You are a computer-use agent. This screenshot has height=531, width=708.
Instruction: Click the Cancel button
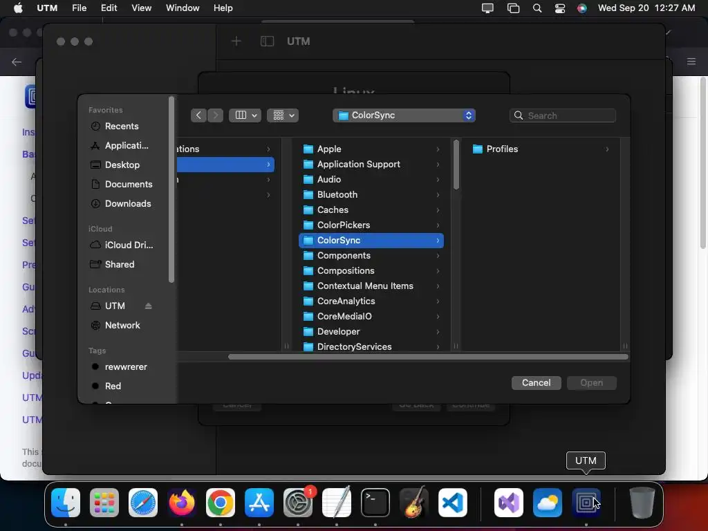(536, 383)
